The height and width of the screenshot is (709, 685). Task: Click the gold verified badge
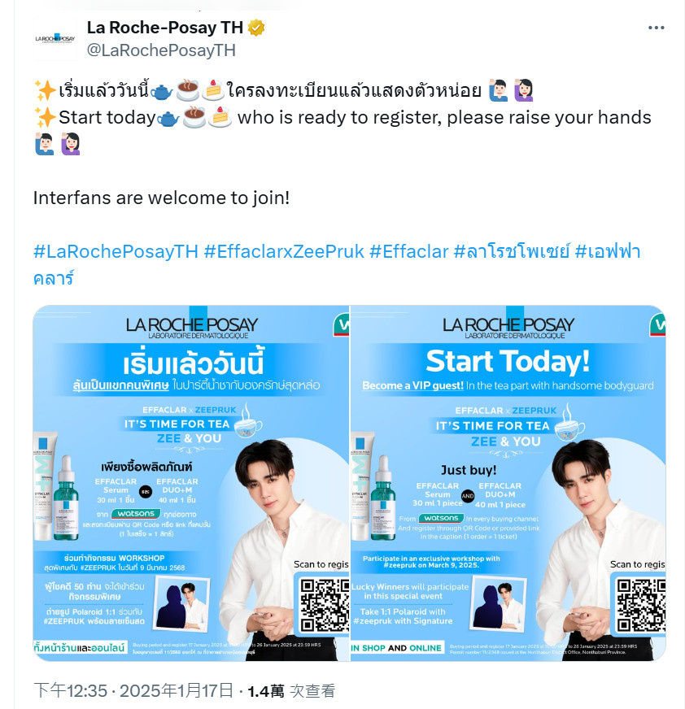256,28
